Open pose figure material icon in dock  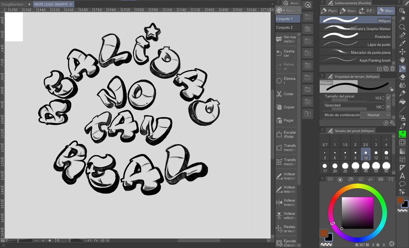pos(308,113)
